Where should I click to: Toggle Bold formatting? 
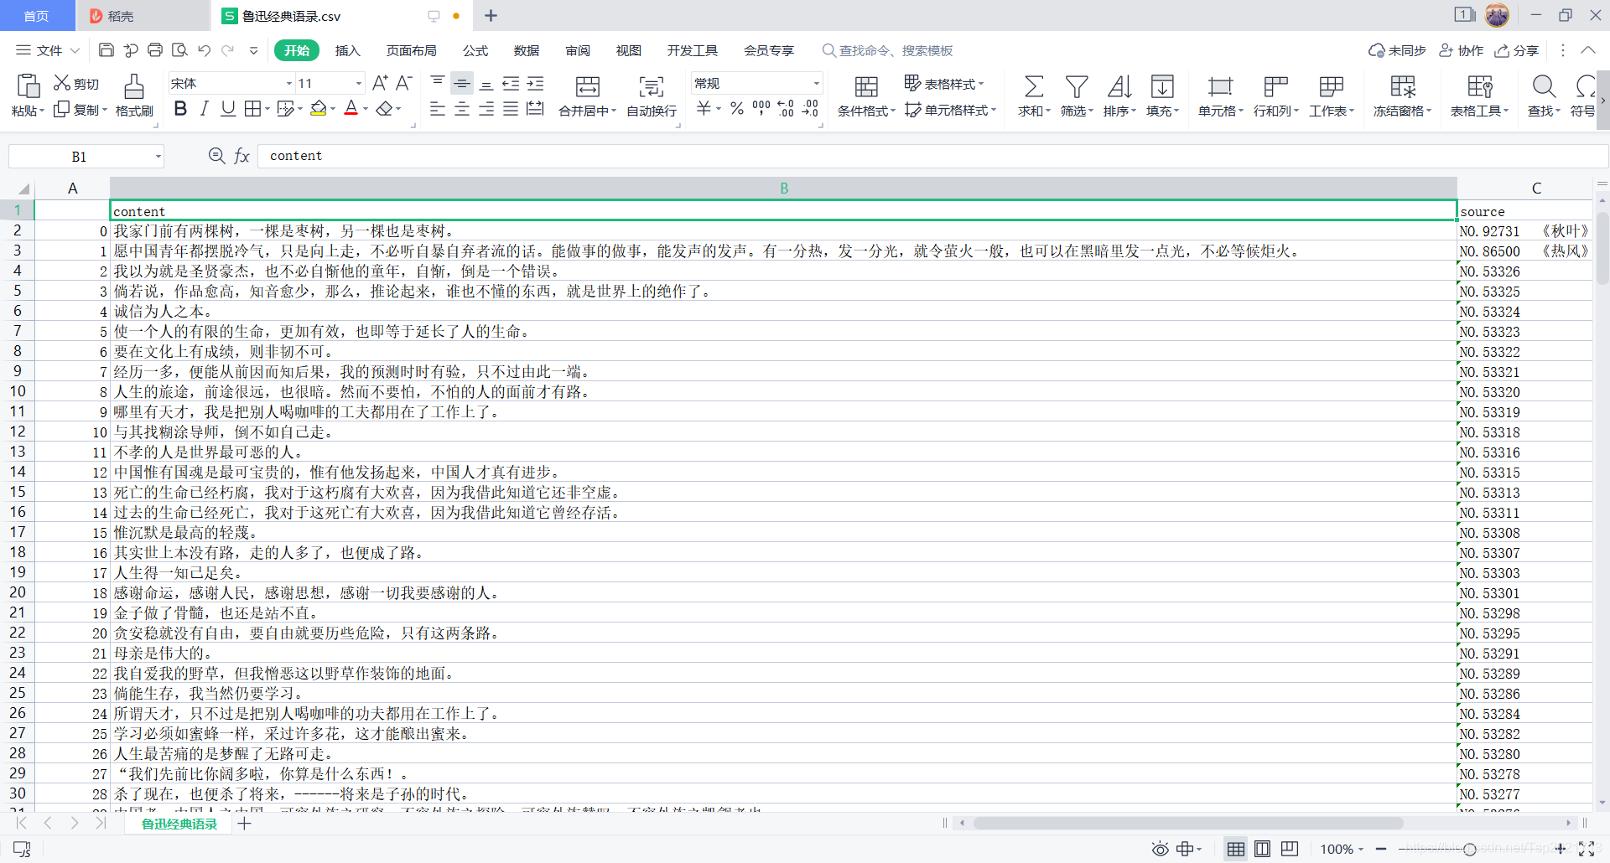[x=180, y=108]
